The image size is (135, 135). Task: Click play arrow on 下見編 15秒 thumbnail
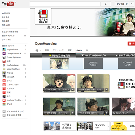coord(73,89)
